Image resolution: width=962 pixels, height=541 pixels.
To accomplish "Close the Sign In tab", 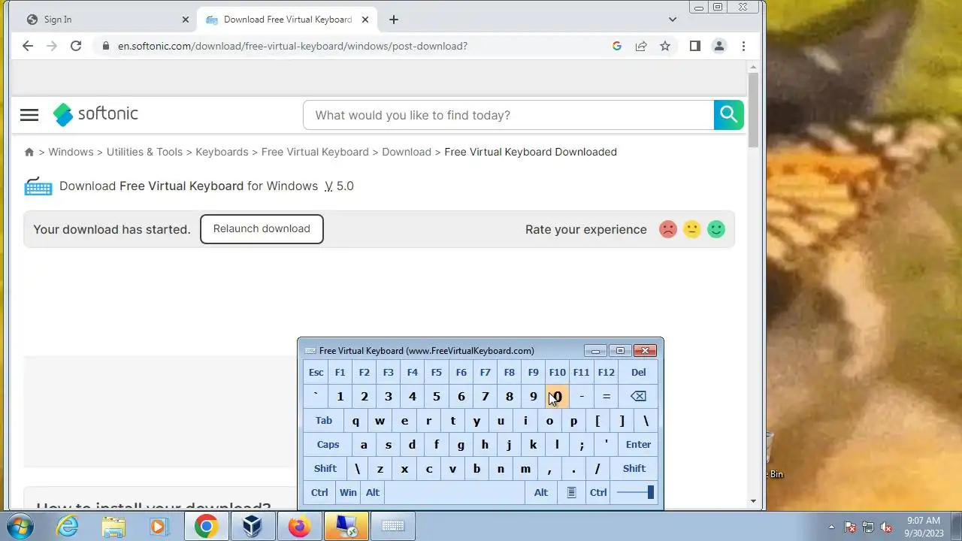I will (186, 20).
